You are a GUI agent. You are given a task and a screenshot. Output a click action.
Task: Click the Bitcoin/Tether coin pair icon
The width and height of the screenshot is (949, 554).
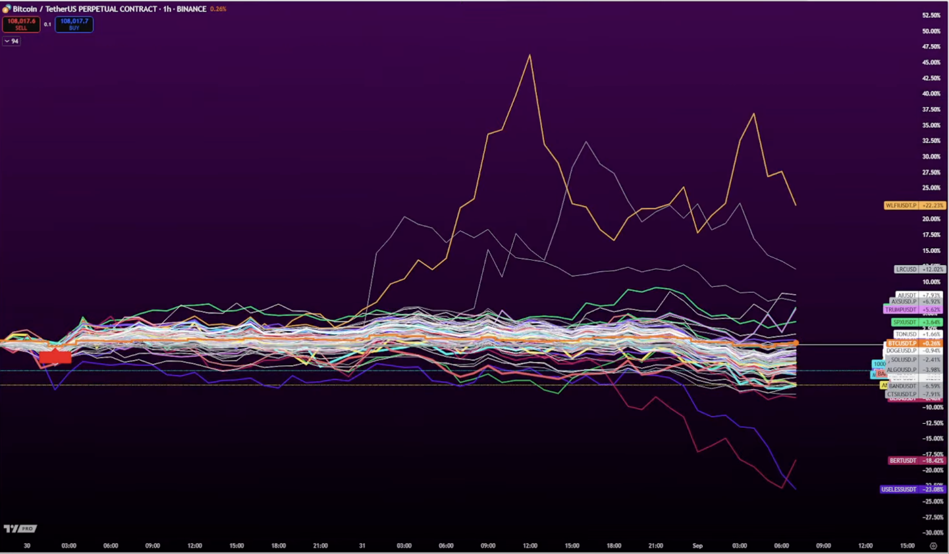tap(6, 9)
